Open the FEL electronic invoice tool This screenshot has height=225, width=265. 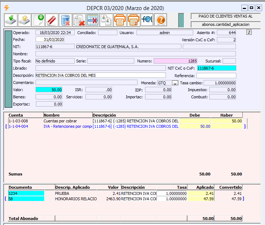click(147, 20)
